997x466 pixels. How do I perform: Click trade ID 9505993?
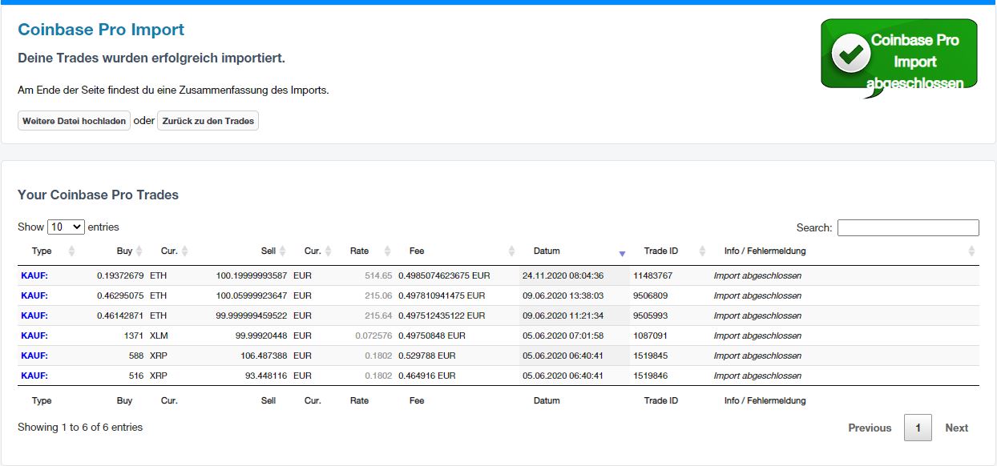pos(650,315)
